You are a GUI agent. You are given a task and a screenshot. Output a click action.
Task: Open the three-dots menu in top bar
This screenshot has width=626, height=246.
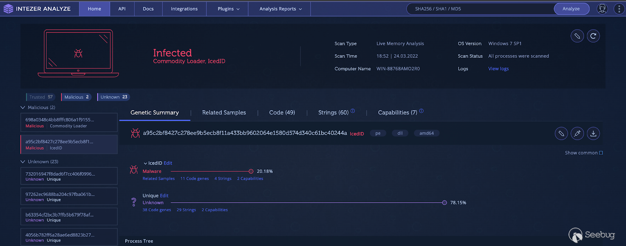point(619,9)
